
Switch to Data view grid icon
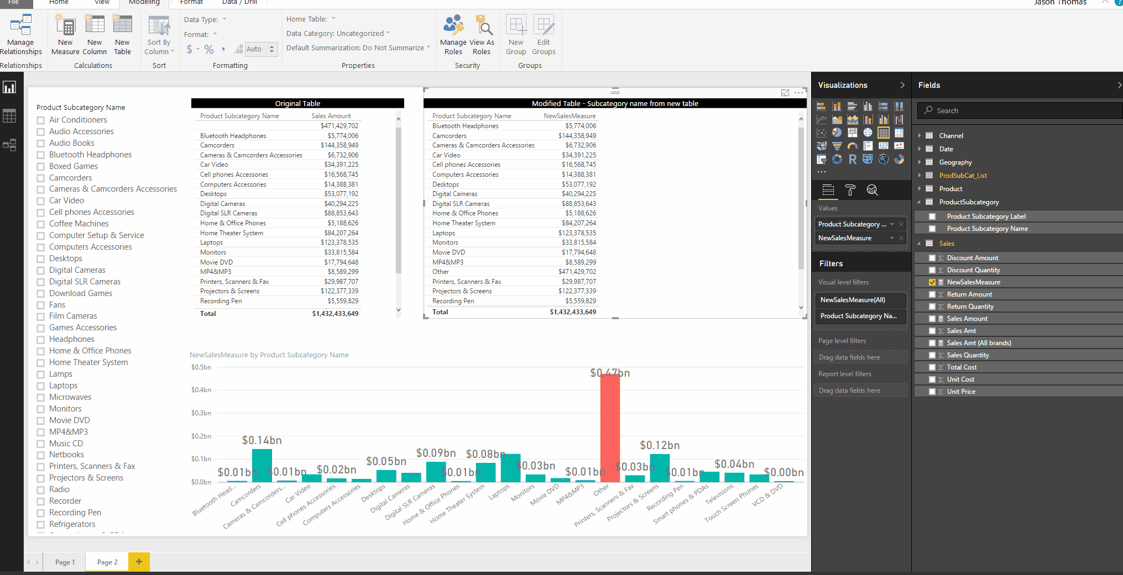tap(9, 116)
